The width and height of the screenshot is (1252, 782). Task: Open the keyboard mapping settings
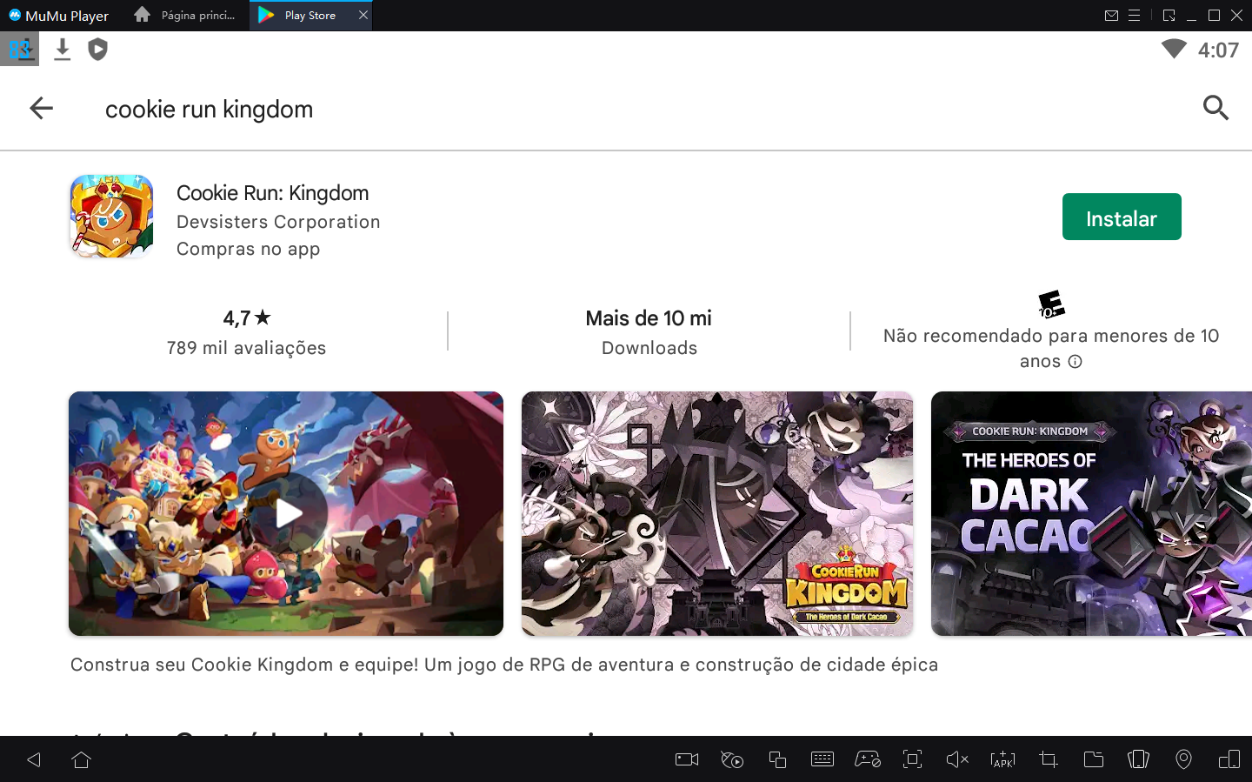click(822, 759)
